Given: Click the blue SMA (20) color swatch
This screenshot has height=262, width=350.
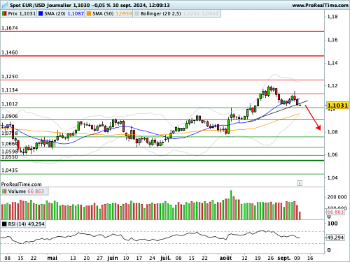Looking at the screenshot, I should pyautogui.click(x=41, y=14).
